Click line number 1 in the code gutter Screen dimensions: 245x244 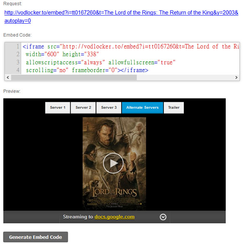pyautogui.click(x=18, y=46)
